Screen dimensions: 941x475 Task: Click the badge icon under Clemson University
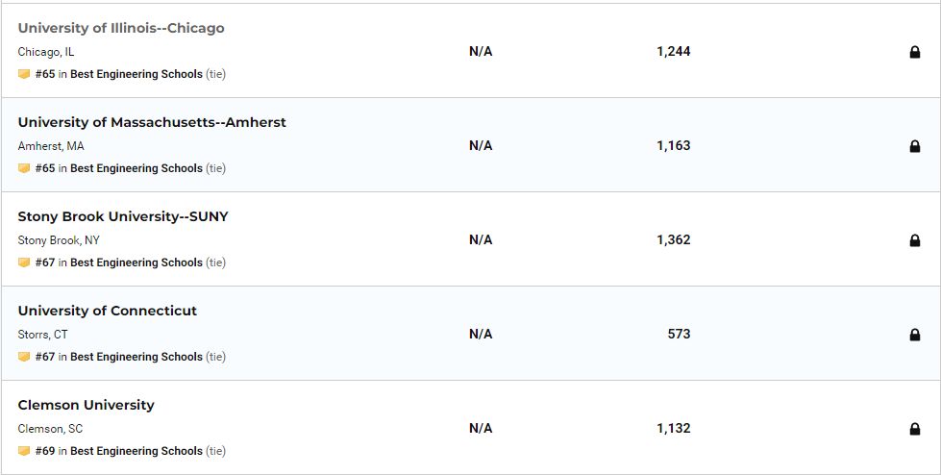(x=24, y=451)
